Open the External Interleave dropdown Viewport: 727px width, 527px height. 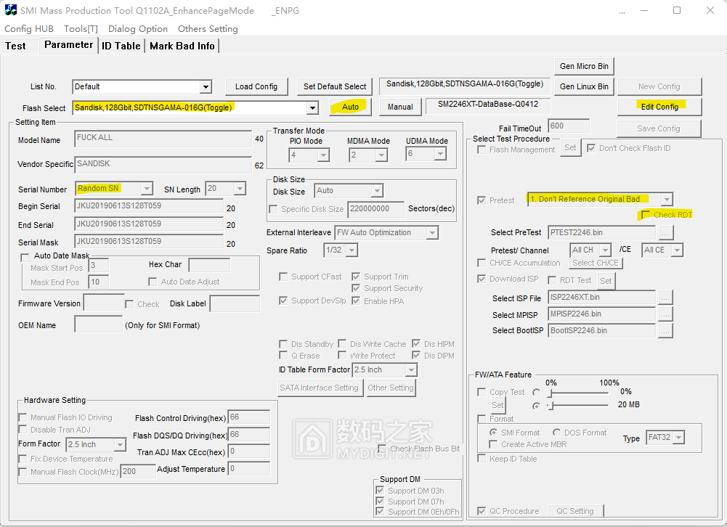[432, 233]
